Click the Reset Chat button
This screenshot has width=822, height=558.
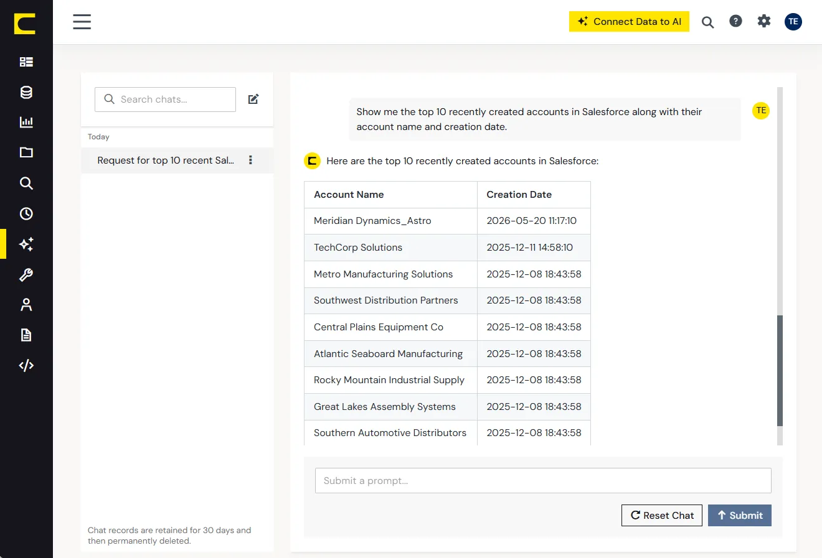(662, 515)
